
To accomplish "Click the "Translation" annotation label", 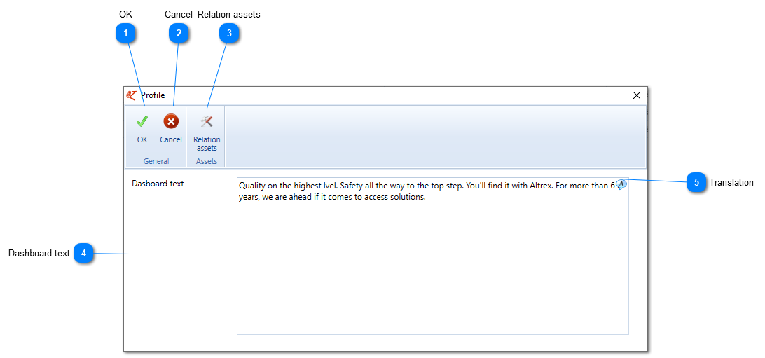I will pos(731,182).
